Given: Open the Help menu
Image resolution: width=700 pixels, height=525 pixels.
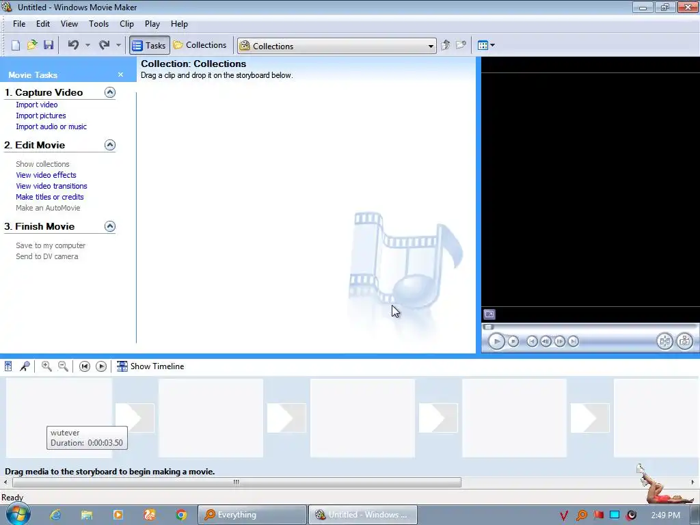Looking at the screenshot, I should (x=179, y=24).
